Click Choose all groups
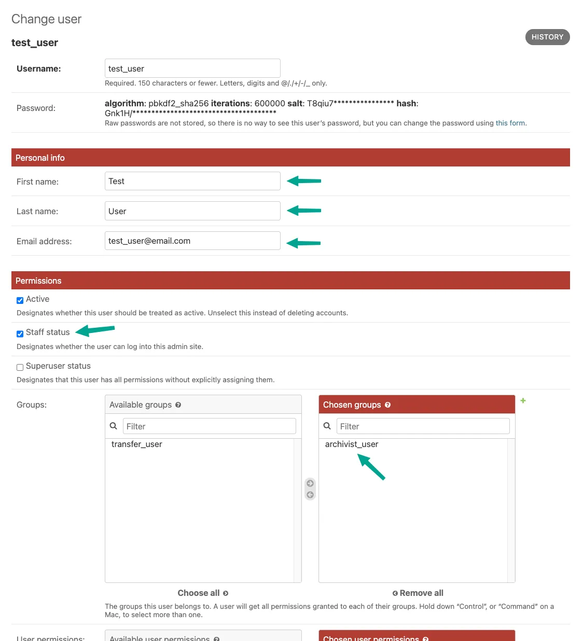 point(203,593)
